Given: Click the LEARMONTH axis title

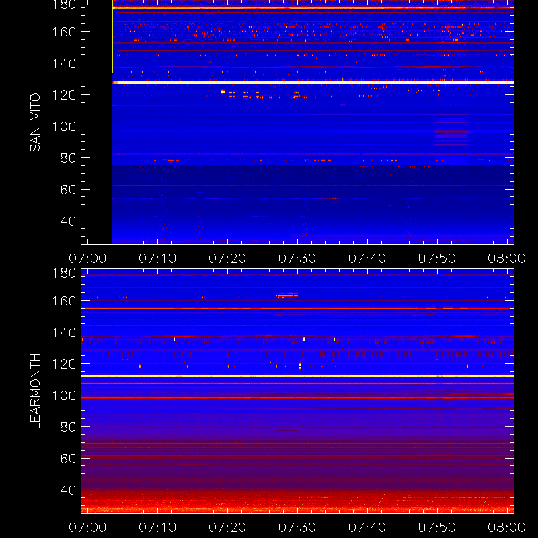Looking at the screenshot, I should click(x=35, y=391).
